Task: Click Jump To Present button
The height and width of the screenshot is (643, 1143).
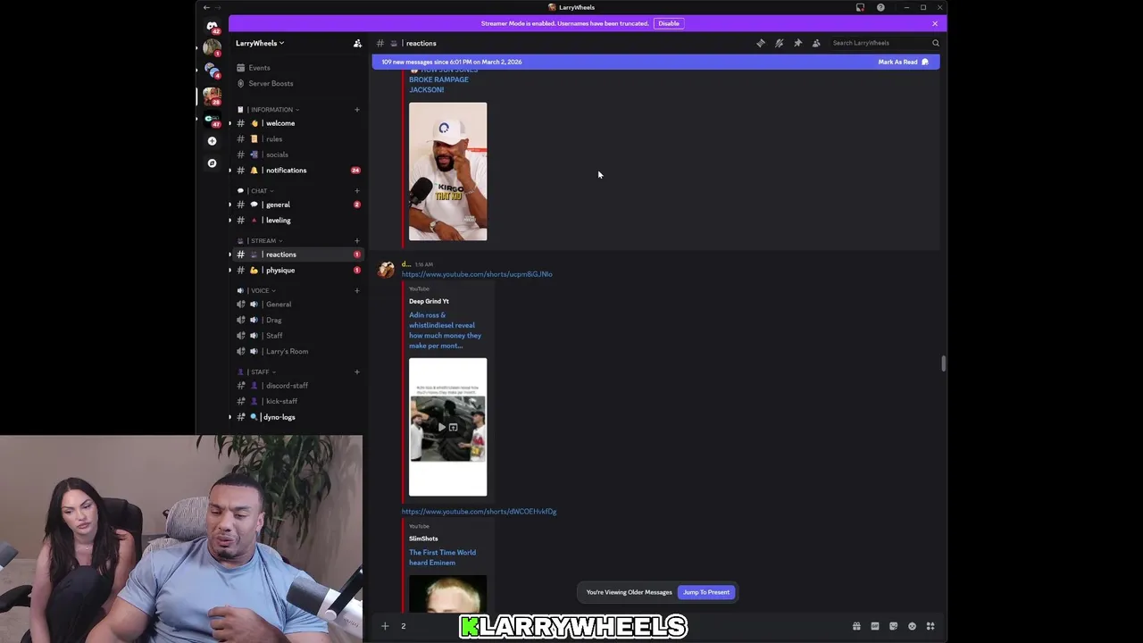Action: [706, 592]
